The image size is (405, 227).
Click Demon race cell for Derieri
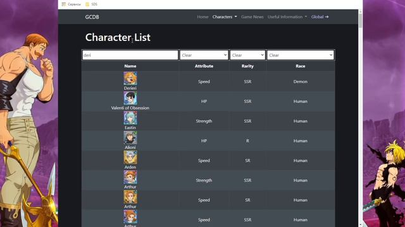(301, 81)
